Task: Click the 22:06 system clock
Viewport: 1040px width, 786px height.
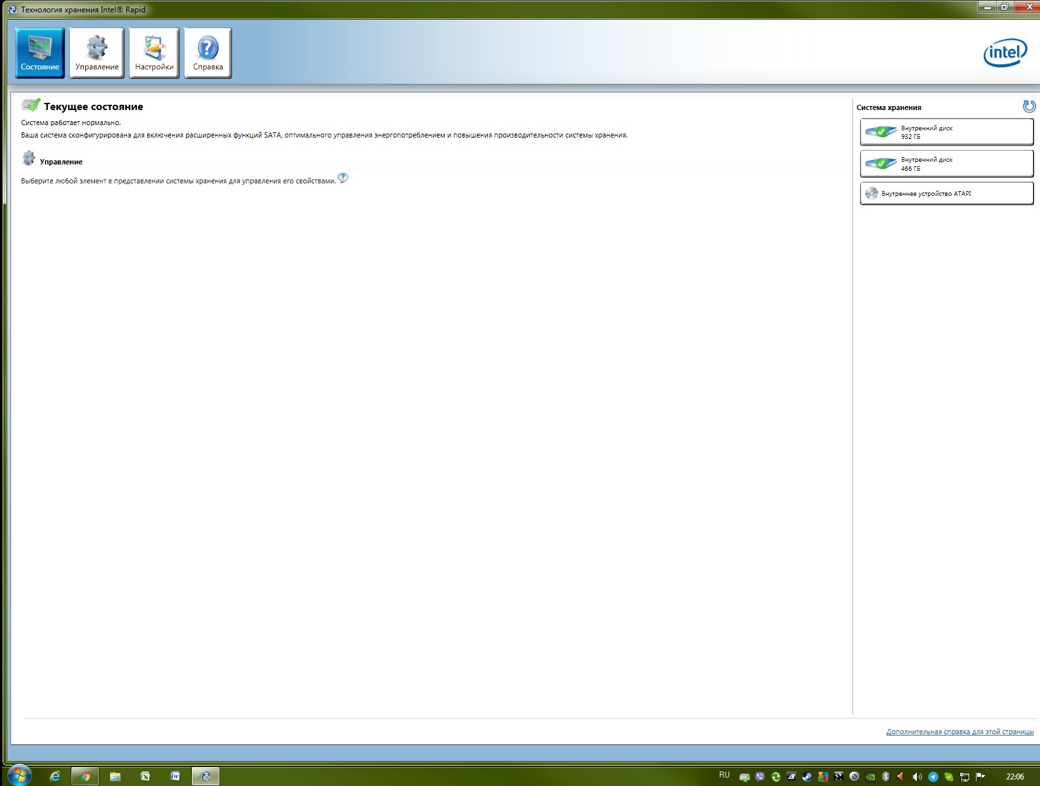Action: (x=1015, y=777)
